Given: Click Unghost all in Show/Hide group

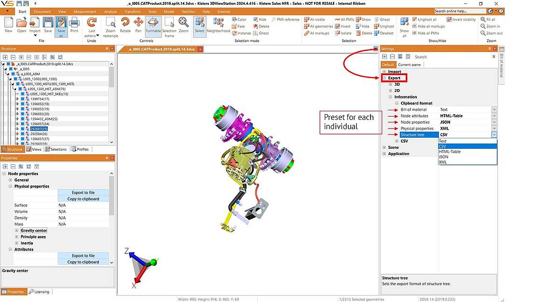Looking at the screenshot, I should [x=424, y=19].
